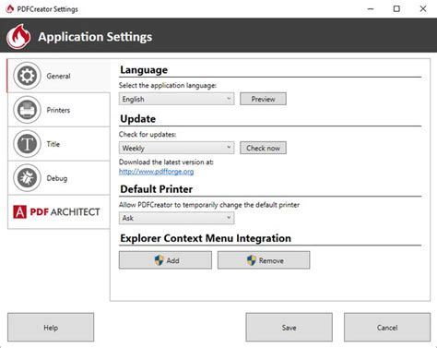Click 'Allow PDFCreator to temporarily change' label
Screen dimensions: 437x348
209,205
